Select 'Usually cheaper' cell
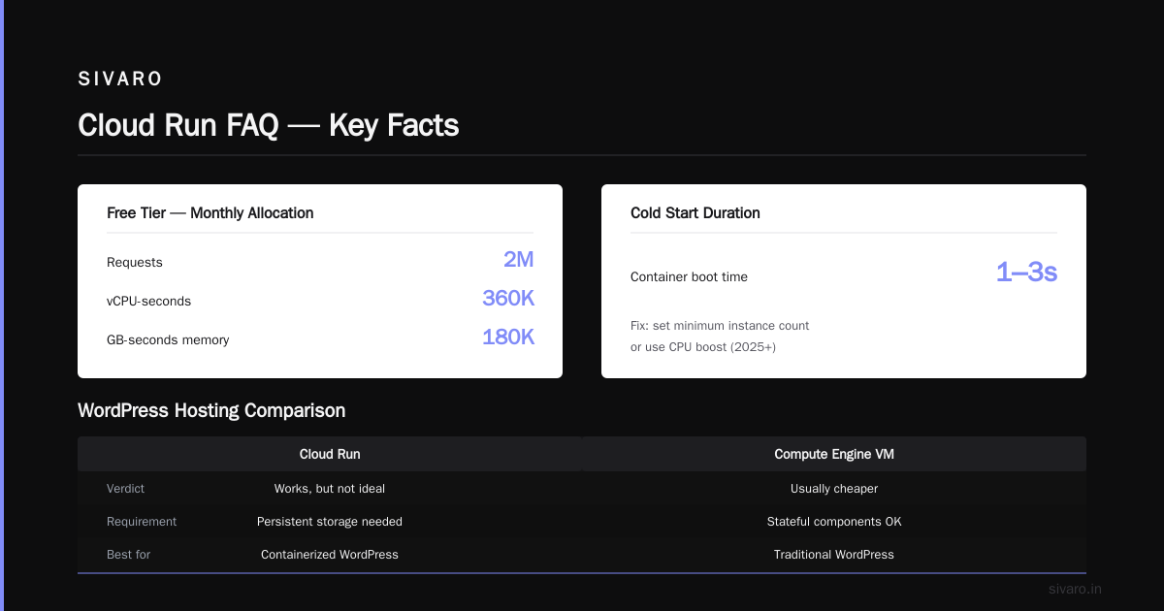 834,489
